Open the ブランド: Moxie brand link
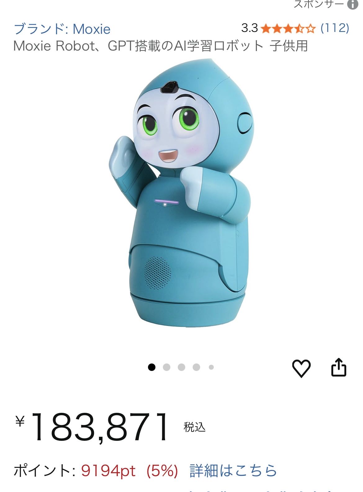The width and height of the screenshot is (363, 492). coord(62,29)
